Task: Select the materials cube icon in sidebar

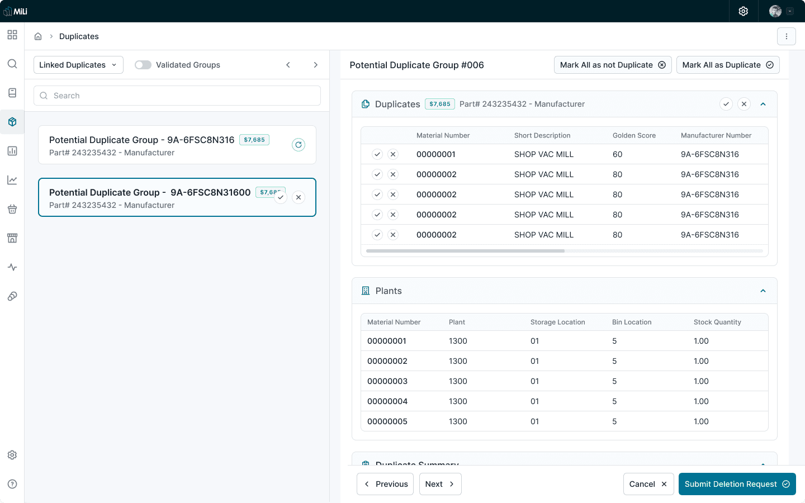Action: click(x=12, y=122)
